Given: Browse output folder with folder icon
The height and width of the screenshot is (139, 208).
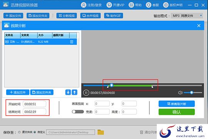Looking at the screenshot, I should 101,132.
